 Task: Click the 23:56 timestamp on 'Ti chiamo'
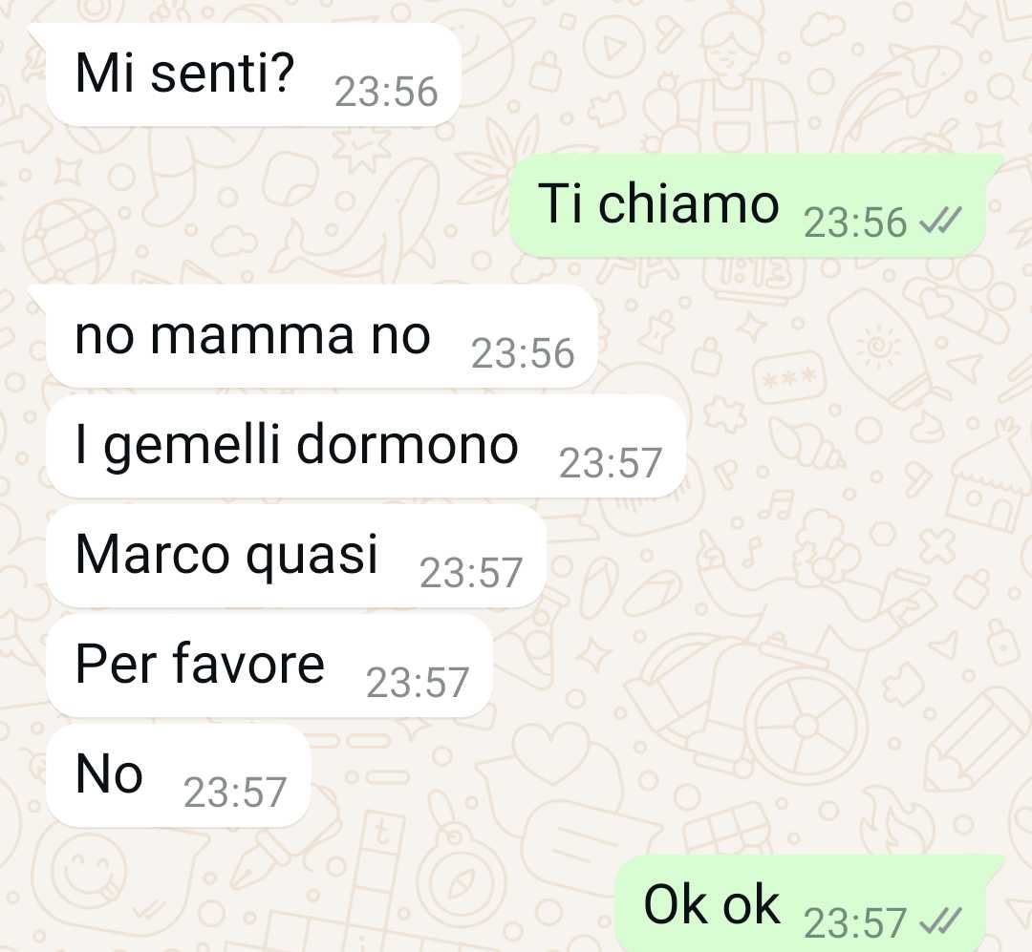click(x=855, y=222)
